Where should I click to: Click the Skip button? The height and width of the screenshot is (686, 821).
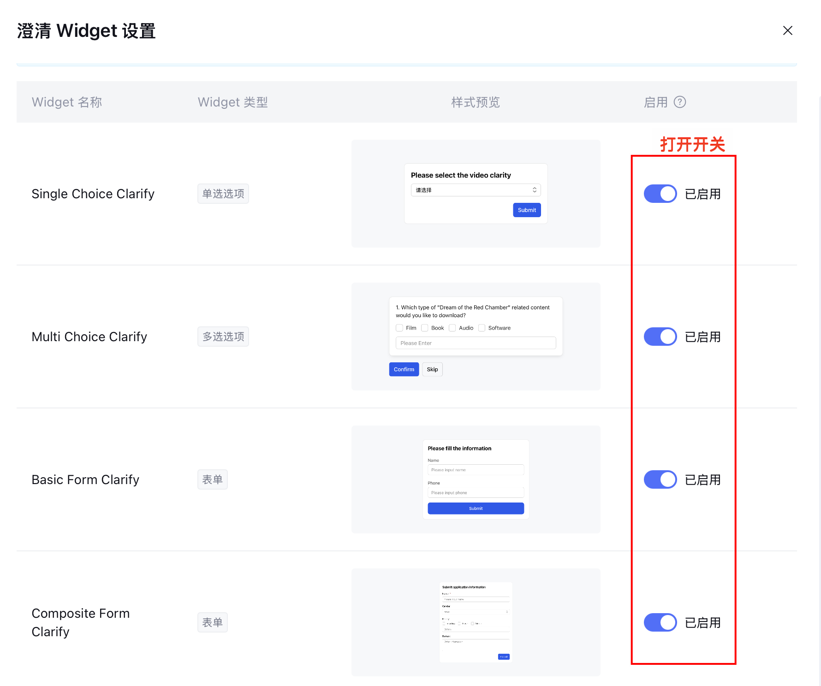[x=432, y=369]
